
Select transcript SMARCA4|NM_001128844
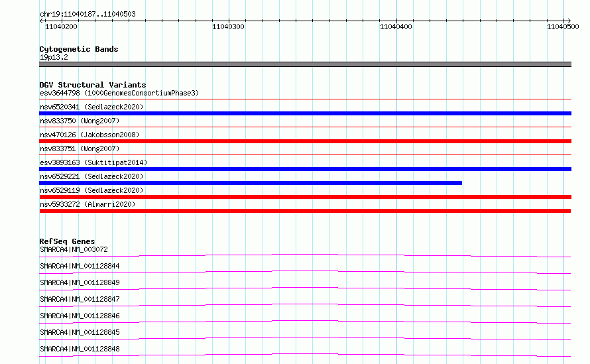coord(80,266)
